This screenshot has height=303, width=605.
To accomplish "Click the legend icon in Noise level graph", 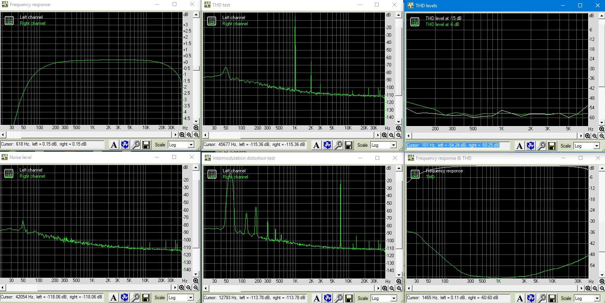I will [9, 173].
